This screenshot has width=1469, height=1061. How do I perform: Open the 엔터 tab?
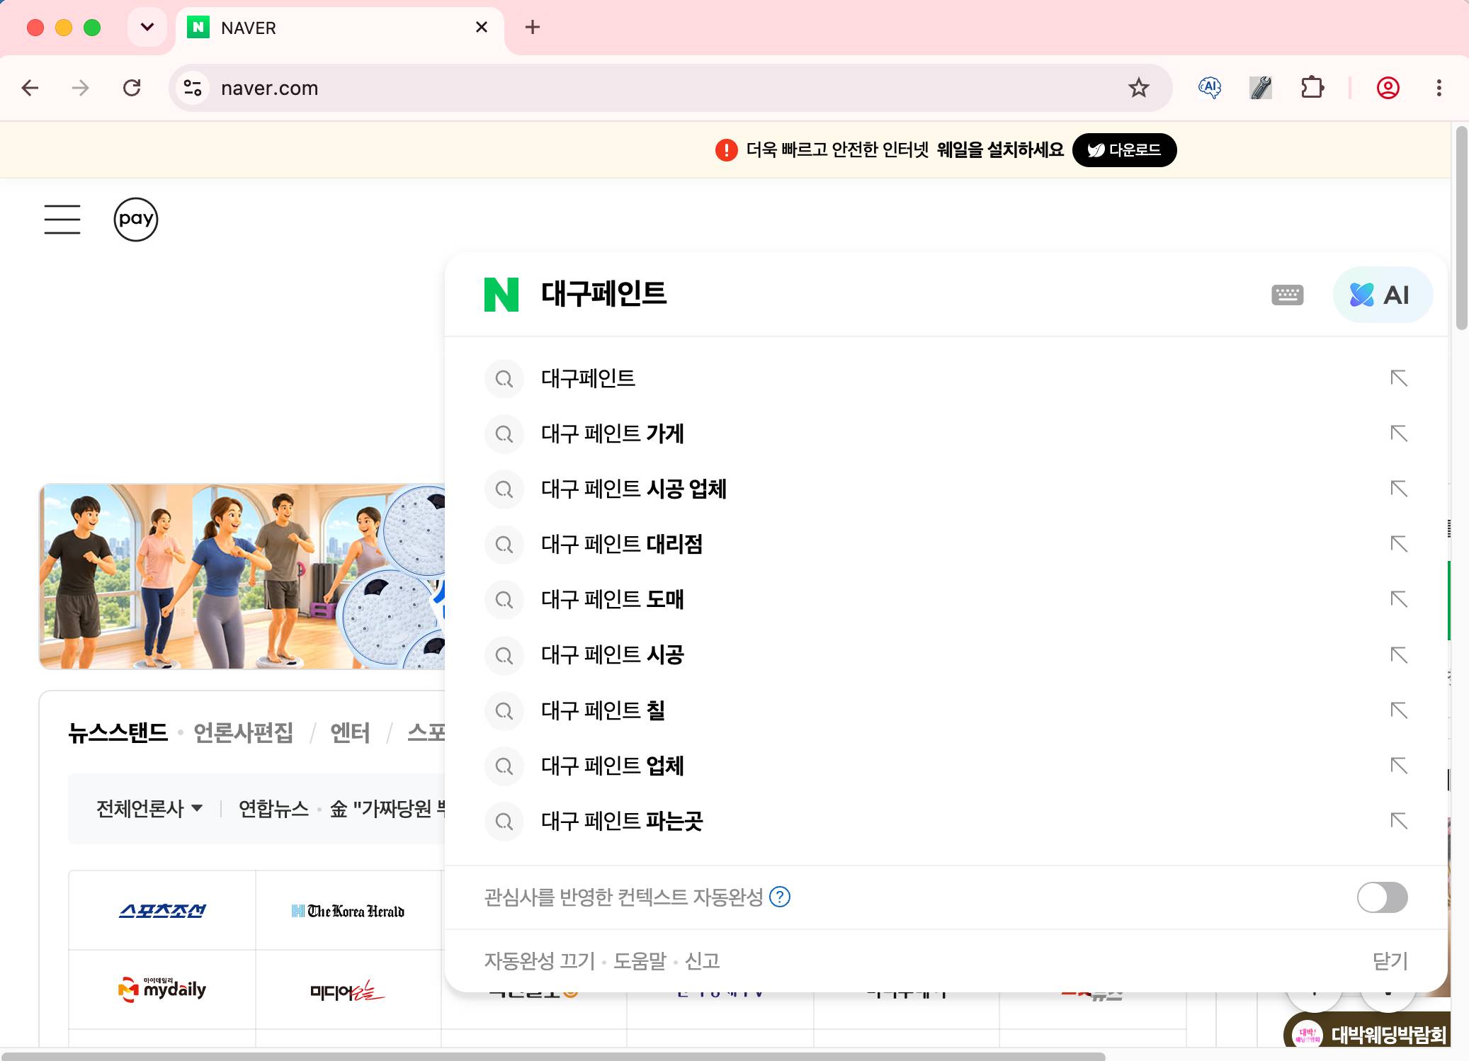(350, 732)
